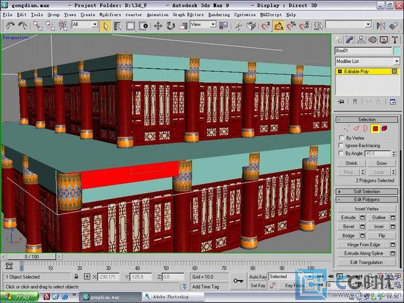Collapse the Selection rollout
The image size is (404, 303).
tap(367, 119)
